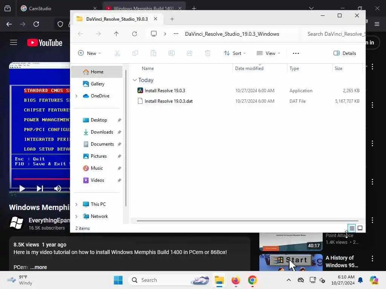Click the Cut scissors icon
The image size is (386, 289).
point(117,53)
